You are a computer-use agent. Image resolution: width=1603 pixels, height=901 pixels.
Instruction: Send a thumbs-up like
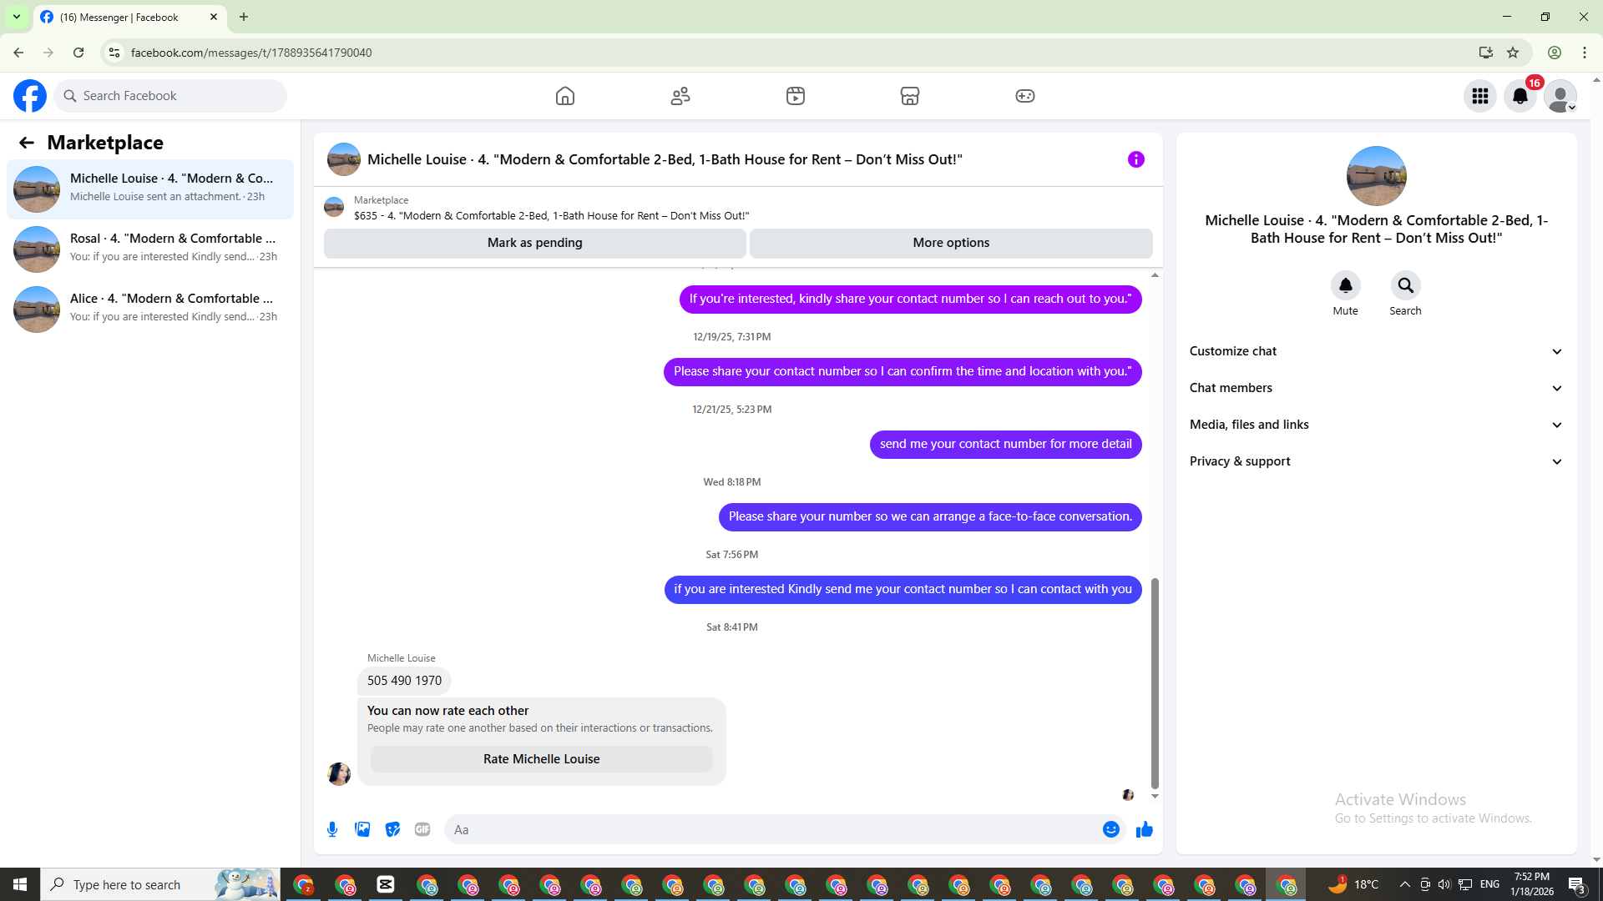(x=1144, y=829)
